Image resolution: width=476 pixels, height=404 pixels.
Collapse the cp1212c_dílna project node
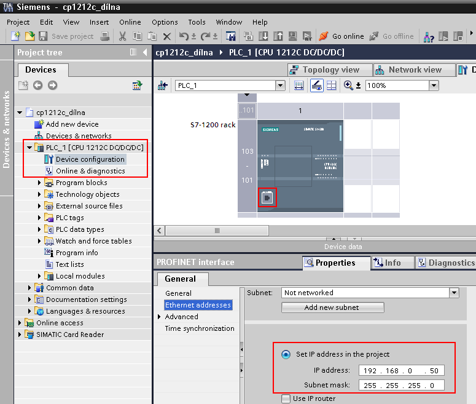(x=20, y=113)
